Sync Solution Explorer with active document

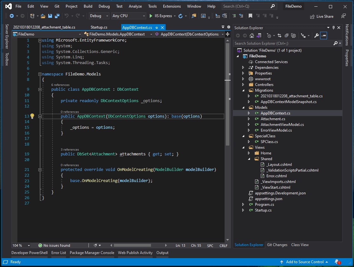point(279,36)
